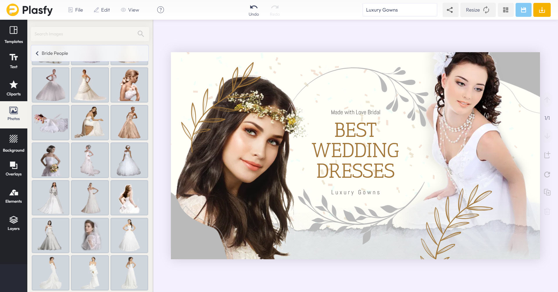Click the blue save icon button

point(523,10)
